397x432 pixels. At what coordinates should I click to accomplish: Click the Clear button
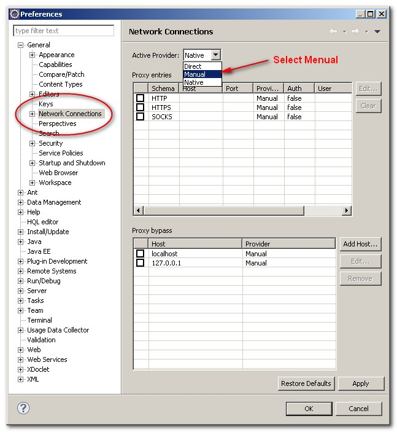[x=368, y=106]
